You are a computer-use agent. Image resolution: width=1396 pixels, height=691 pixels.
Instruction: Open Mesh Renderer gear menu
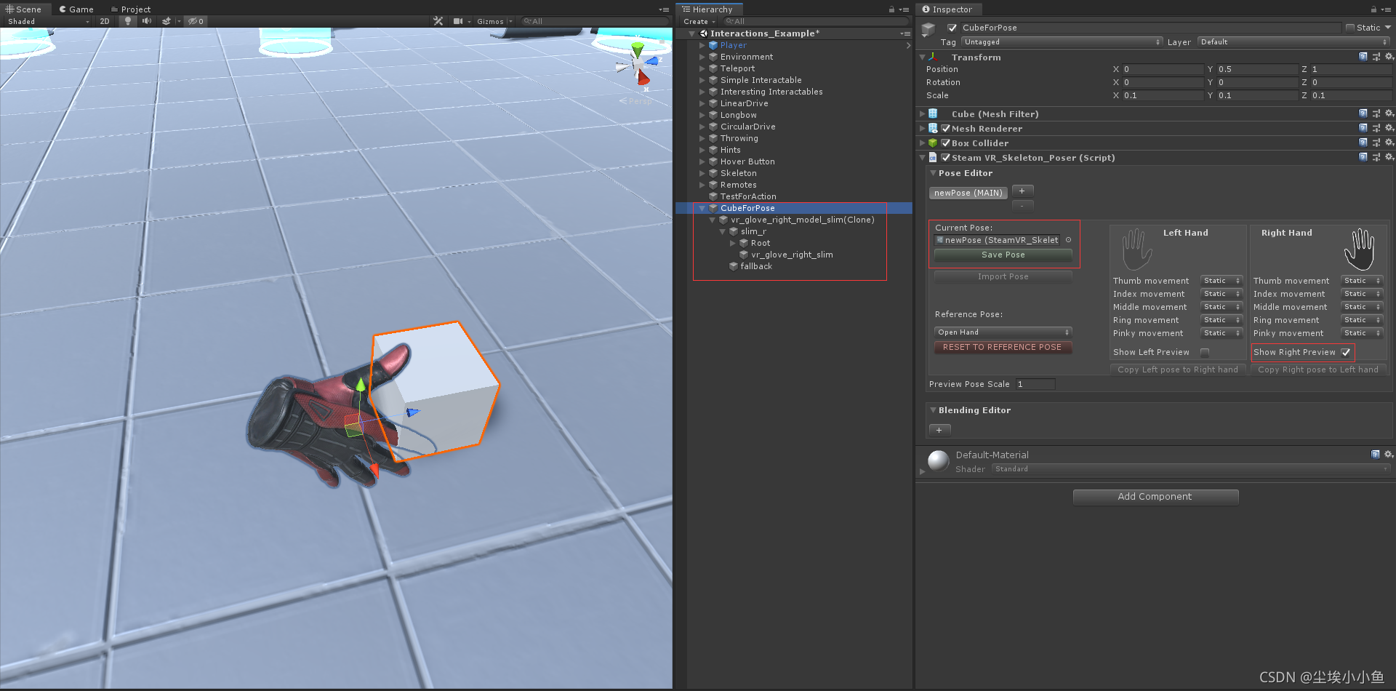click(x=1389, y=128)
